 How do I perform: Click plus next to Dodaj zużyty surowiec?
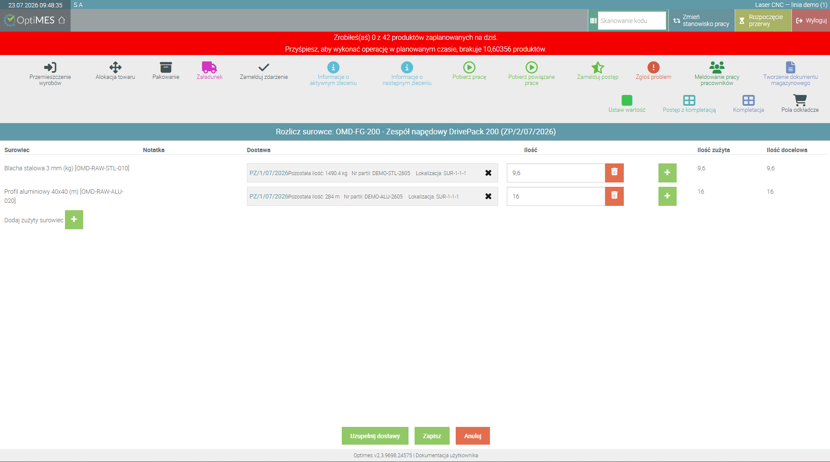(74, 220)
